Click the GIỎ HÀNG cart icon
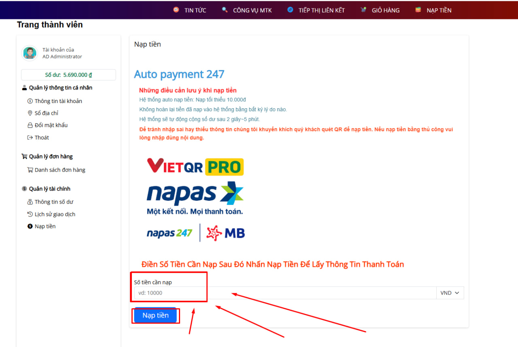This screenshot has width=518, height=347. [363, 10]
